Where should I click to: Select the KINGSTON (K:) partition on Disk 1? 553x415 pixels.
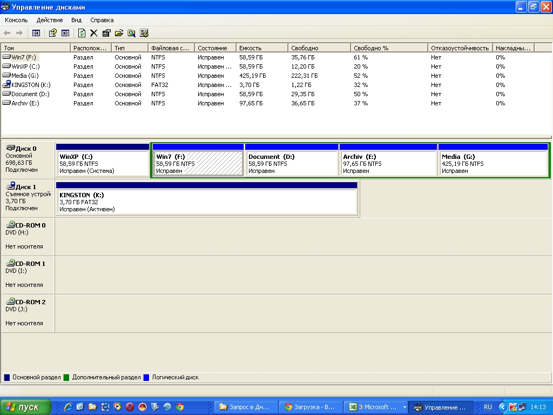(x=207, y=202)
